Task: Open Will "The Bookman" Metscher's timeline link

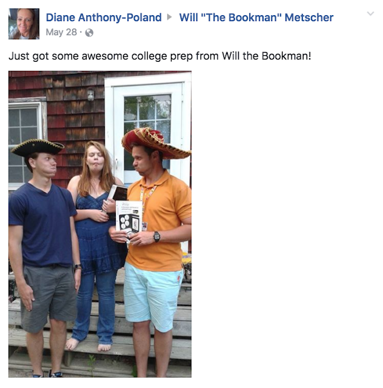Action: click(x=256, y=18)
